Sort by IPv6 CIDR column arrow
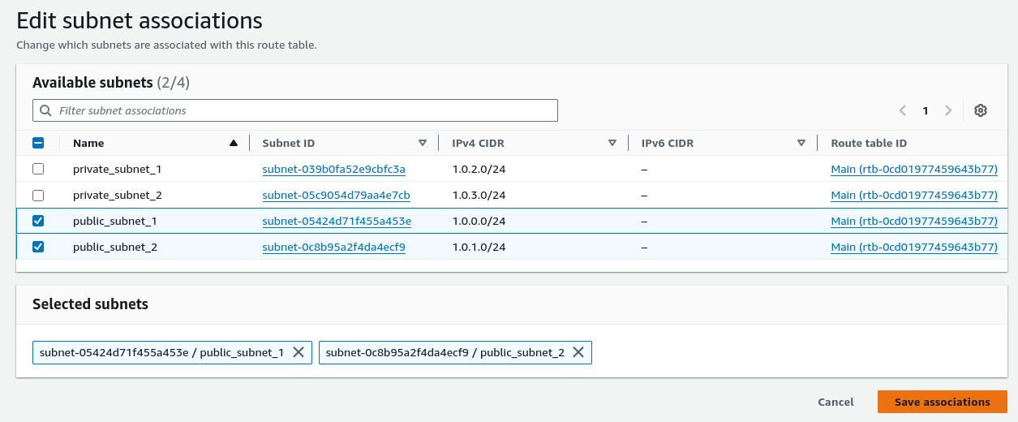The width and height of the screenshot is (1018, 422). 801,143
